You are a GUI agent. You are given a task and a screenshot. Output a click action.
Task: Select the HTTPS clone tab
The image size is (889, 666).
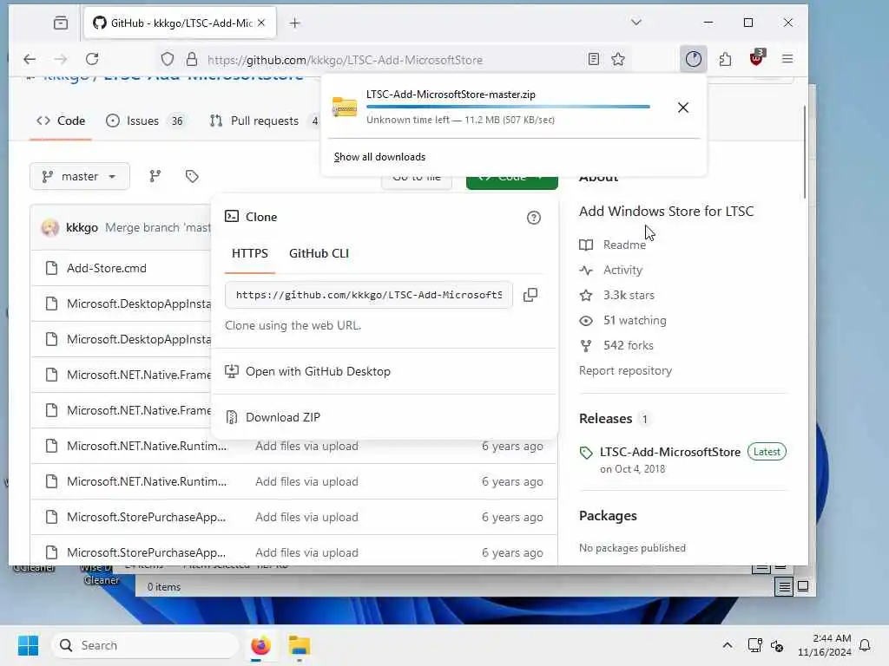249,254
